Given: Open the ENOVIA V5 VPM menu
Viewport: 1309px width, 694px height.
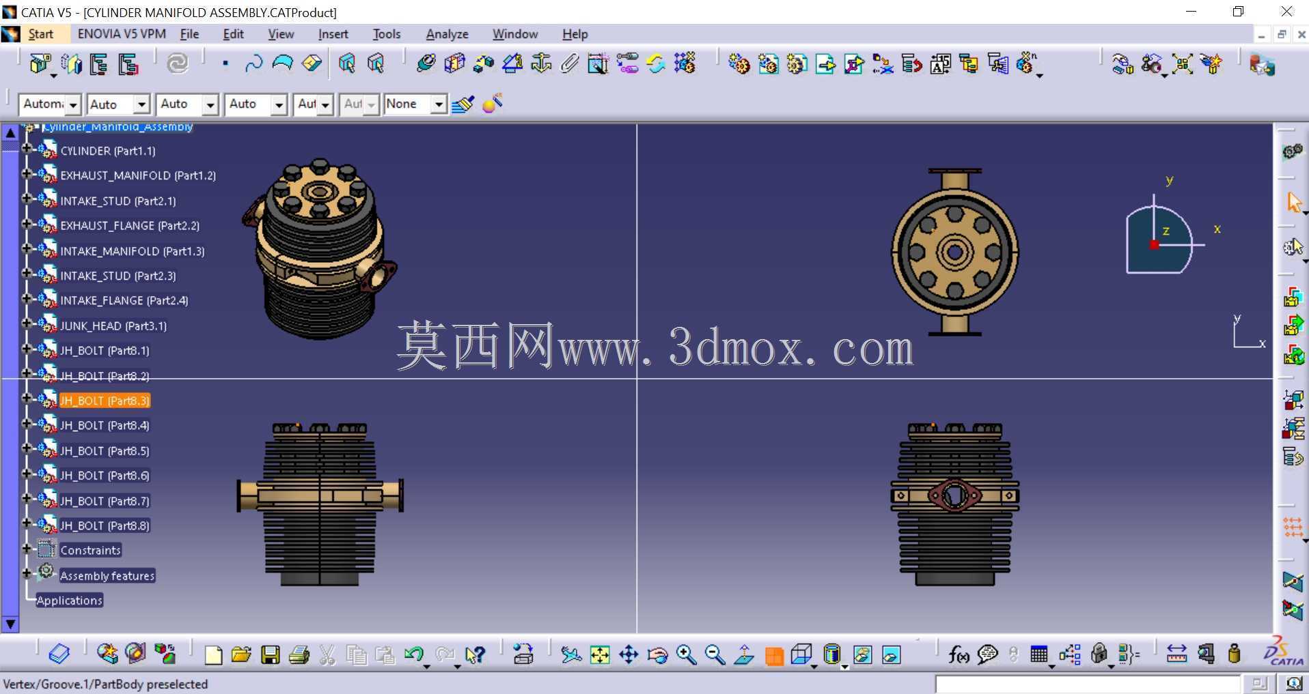Looking at the screenshot, I should pyautogui.click(x=122, y=34).
